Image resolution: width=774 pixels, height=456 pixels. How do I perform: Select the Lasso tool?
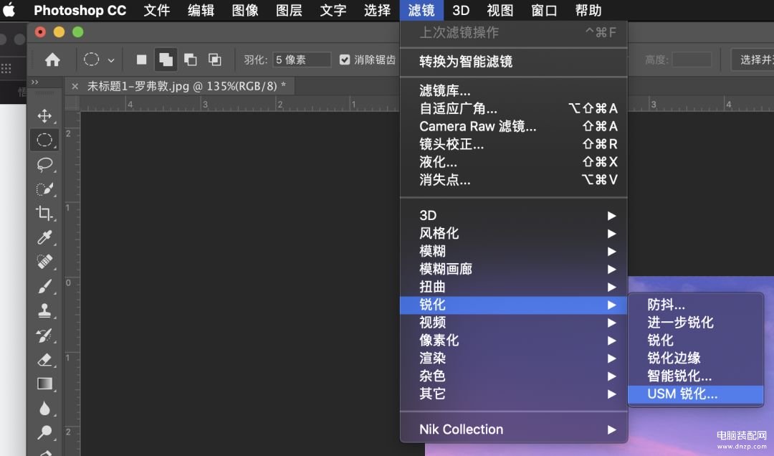coord(44,164)
